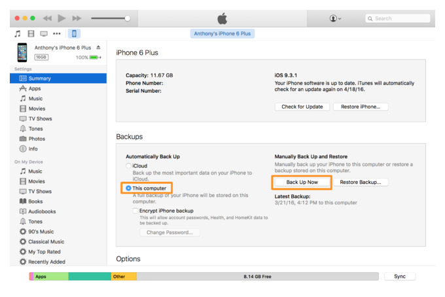
Task: Click the play button
Action: 62,18
